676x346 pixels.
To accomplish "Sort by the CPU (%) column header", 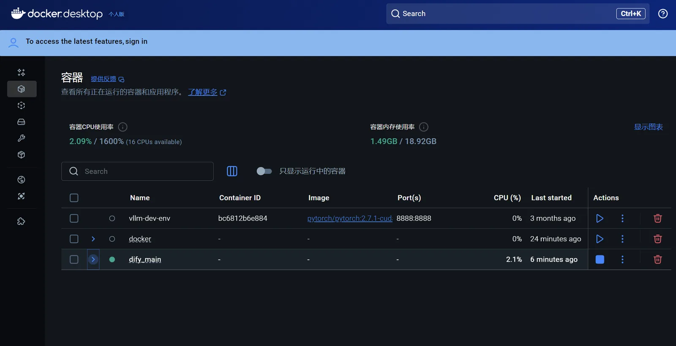I will point(507,198).
